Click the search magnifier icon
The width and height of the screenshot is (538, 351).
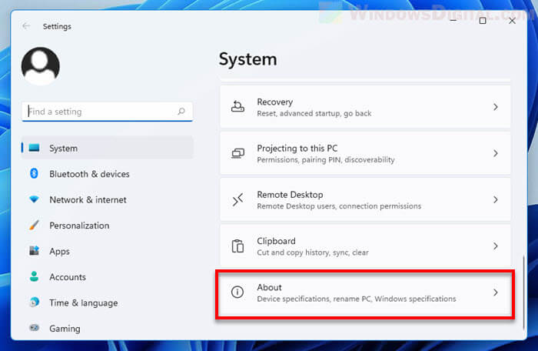coord(181,111)
